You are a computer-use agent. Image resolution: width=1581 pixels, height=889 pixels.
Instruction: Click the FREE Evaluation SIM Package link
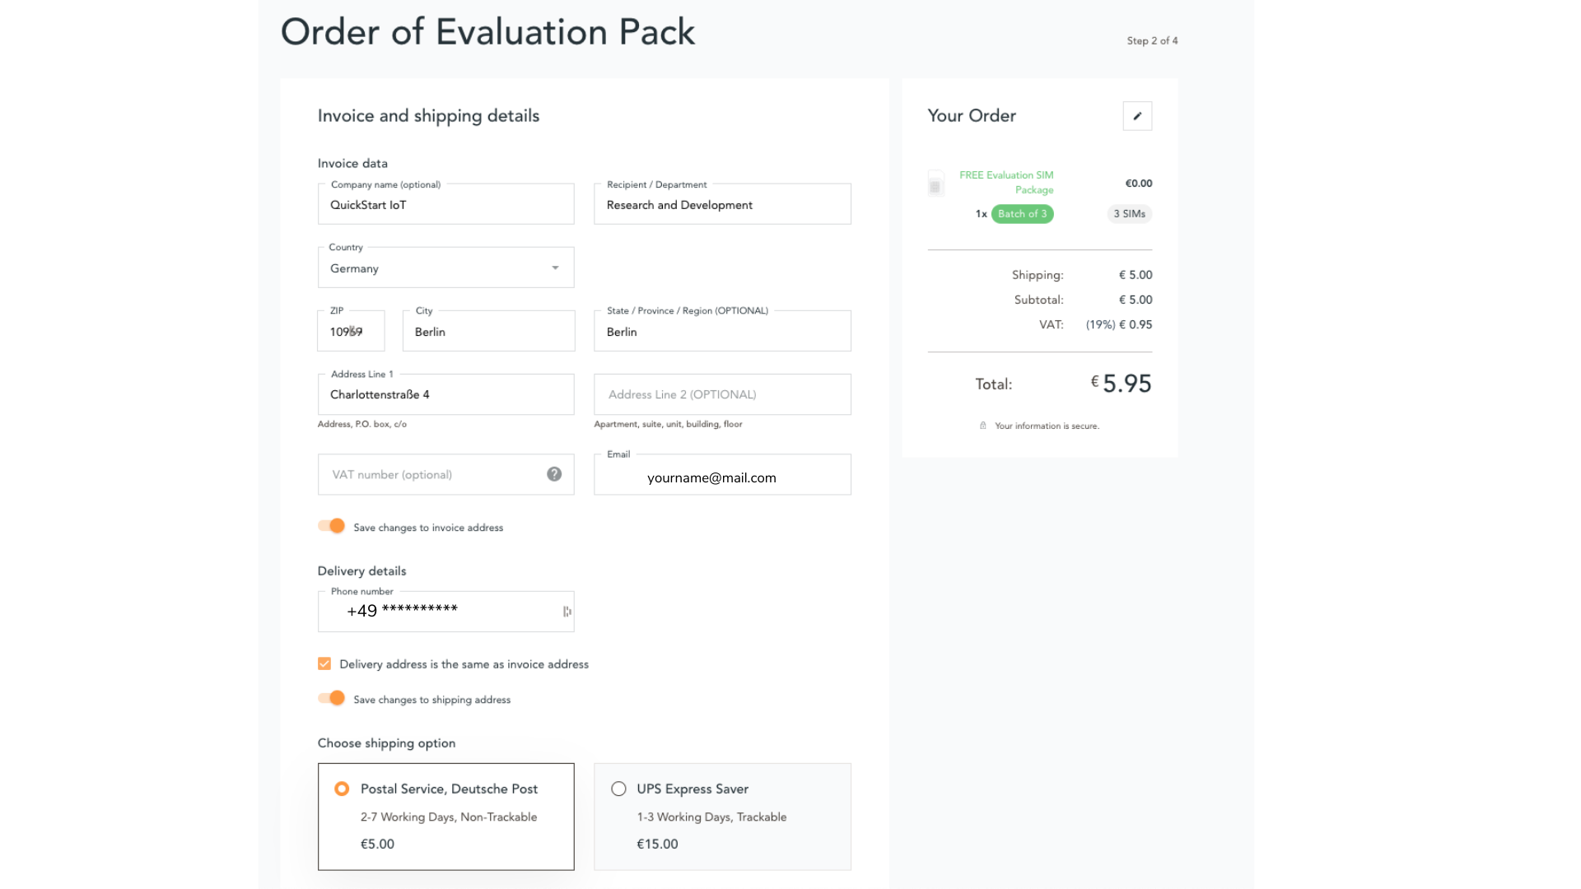point(1006,182)
